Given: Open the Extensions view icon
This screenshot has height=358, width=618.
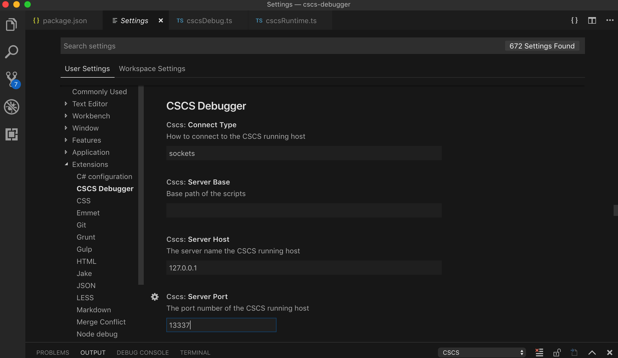Looking at the screenshot, I should click(x=11, y=134).
